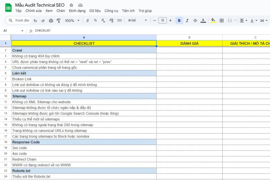Open the borders tool in the toolbar
The image size is (270, 180).
point(222,21)
